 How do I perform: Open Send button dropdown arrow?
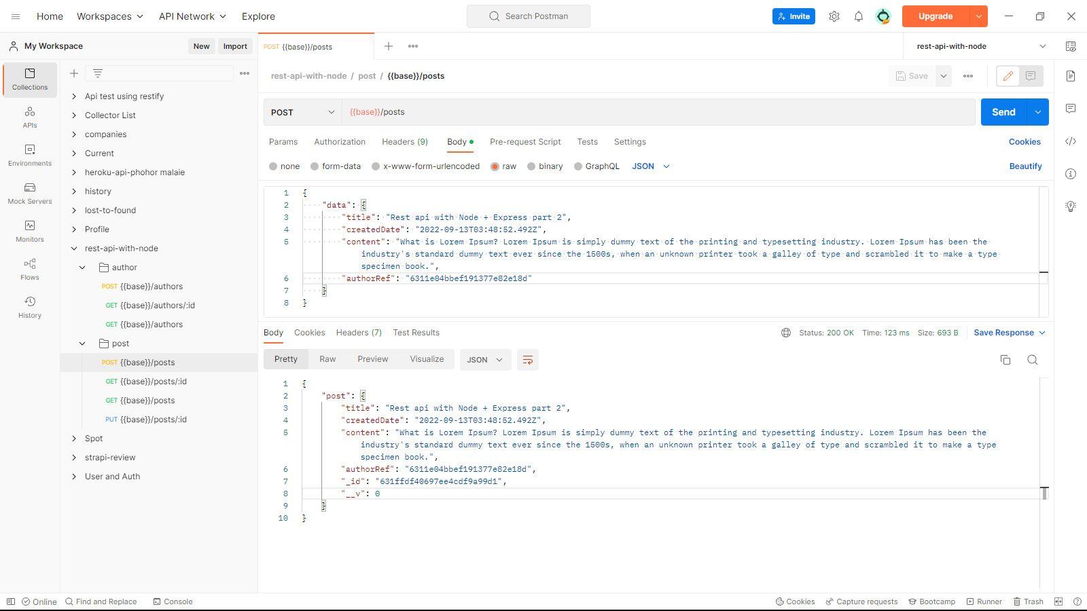(1037, 112)
